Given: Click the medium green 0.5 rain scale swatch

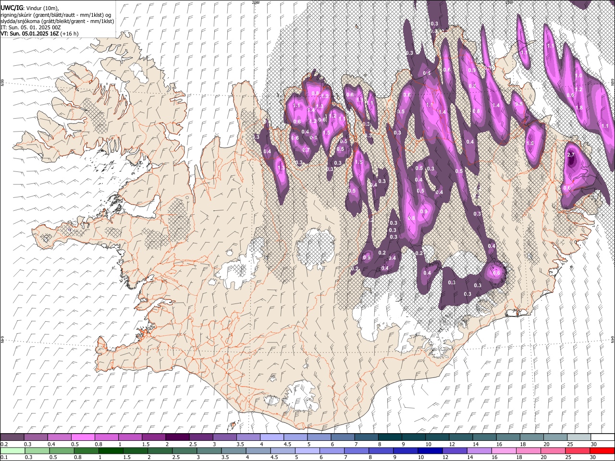Looking at the screenshot, I should [61, 450].
